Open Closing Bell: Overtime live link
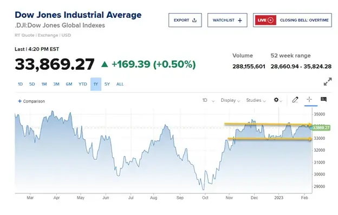Image resolution: width=338 pixels, height=215 pixels. 292,20
